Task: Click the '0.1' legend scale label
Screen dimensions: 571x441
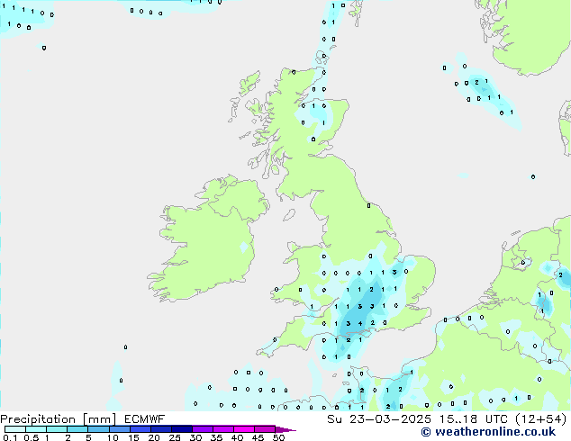Action: pyautogui.click(x=10, y=437)
